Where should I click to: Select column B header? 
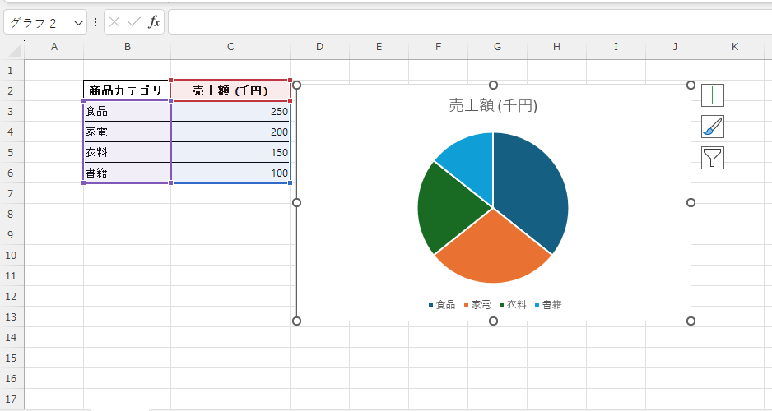[127, 47]
